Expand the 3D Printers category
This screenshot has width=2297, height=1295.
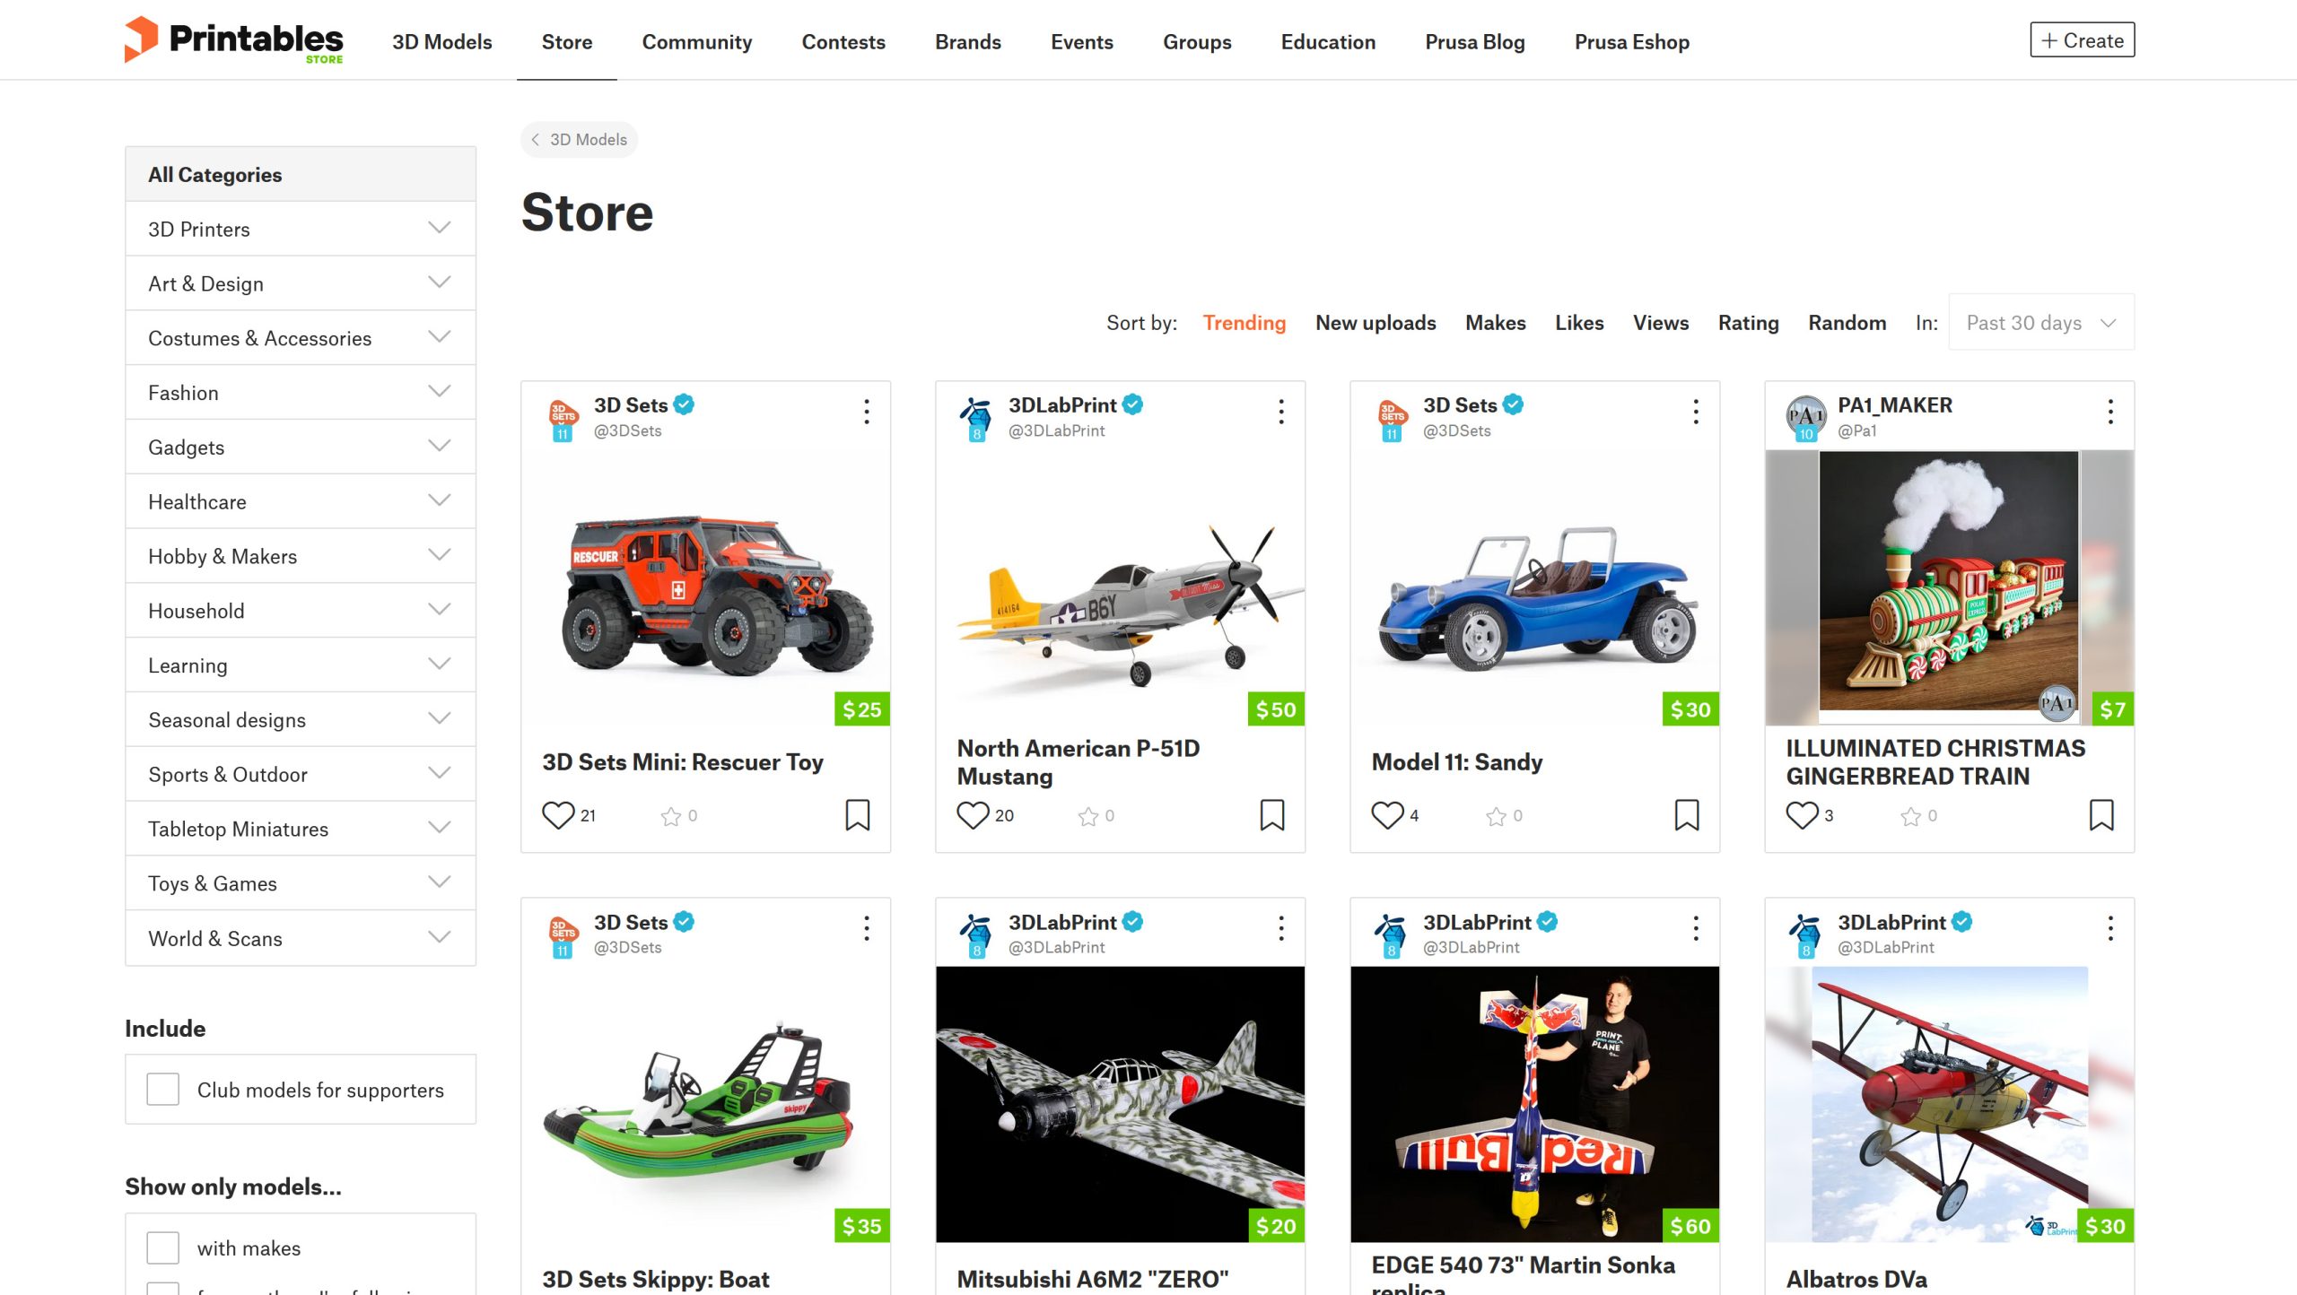(301, 229)
